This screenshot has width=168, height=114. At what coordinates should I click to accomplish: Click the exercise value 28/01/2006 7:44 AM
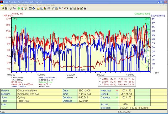pos(39,94)
